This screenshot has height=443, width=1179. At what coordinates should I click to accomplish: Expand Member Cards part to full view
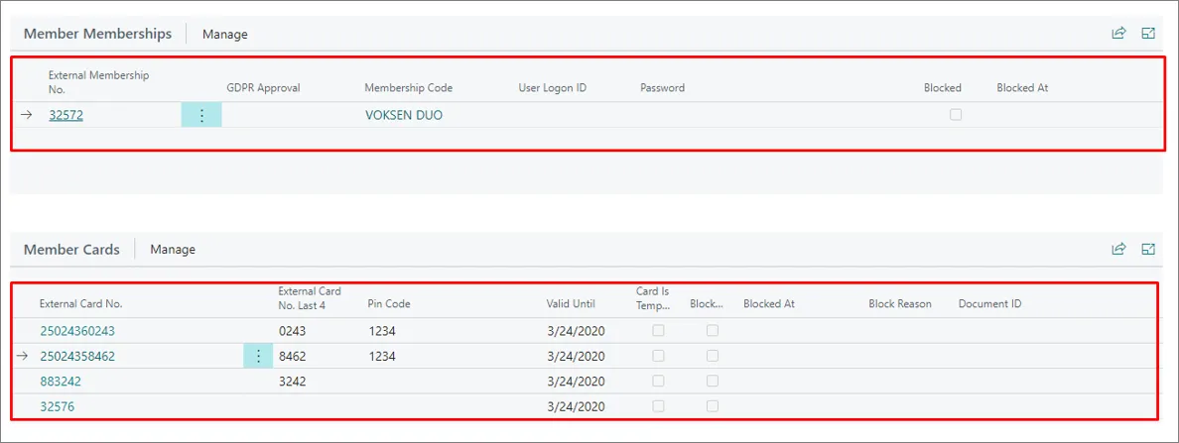tap(1148, 250)
